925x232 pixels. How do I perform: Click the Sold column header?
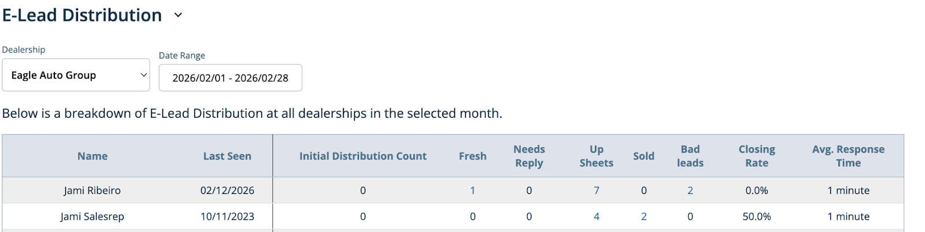(643, 156)
